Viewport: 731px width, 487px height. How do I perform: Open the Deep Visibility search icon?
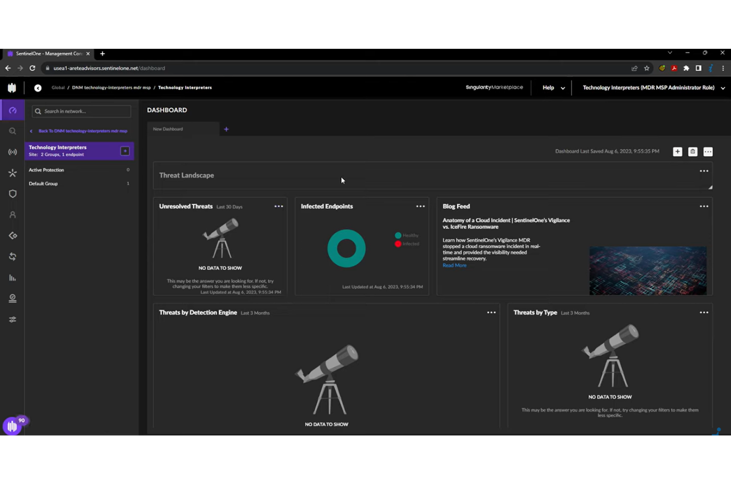(12, 131)
